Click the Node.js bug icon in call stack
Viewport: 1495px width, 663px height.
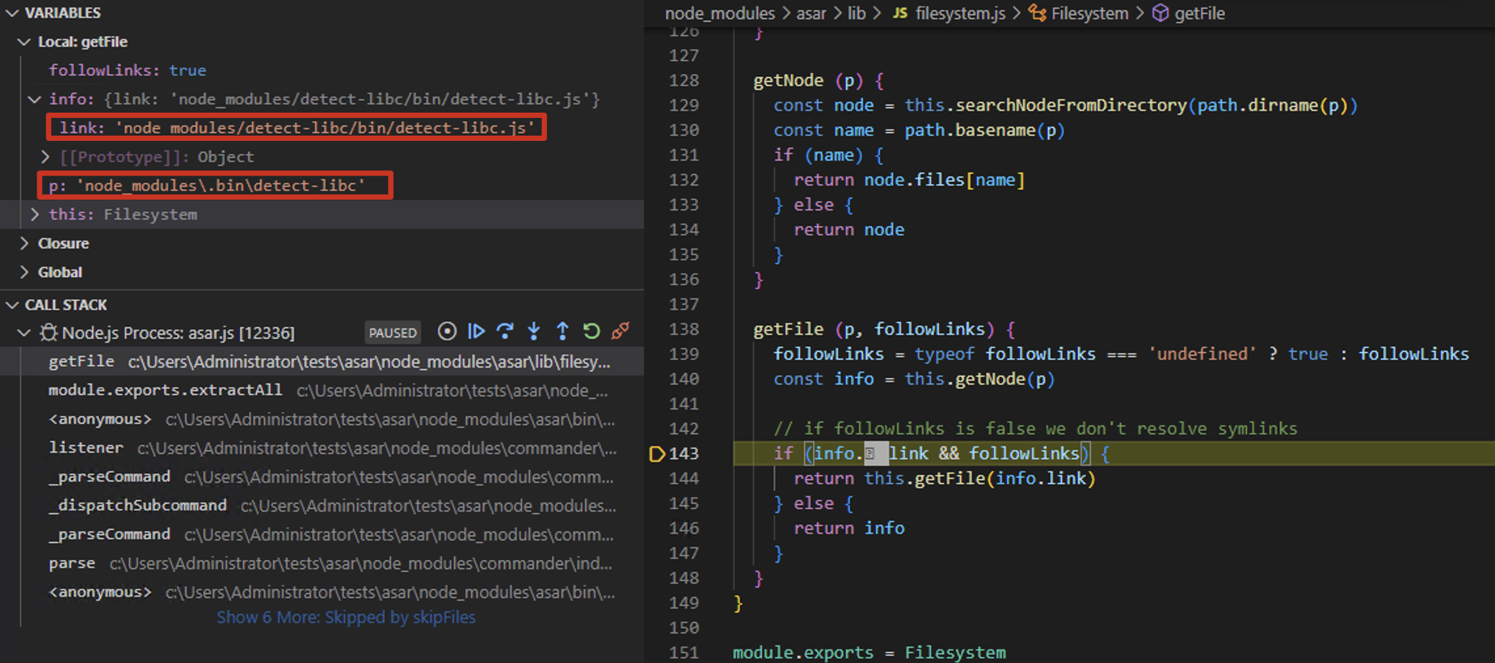click(48, 332)
